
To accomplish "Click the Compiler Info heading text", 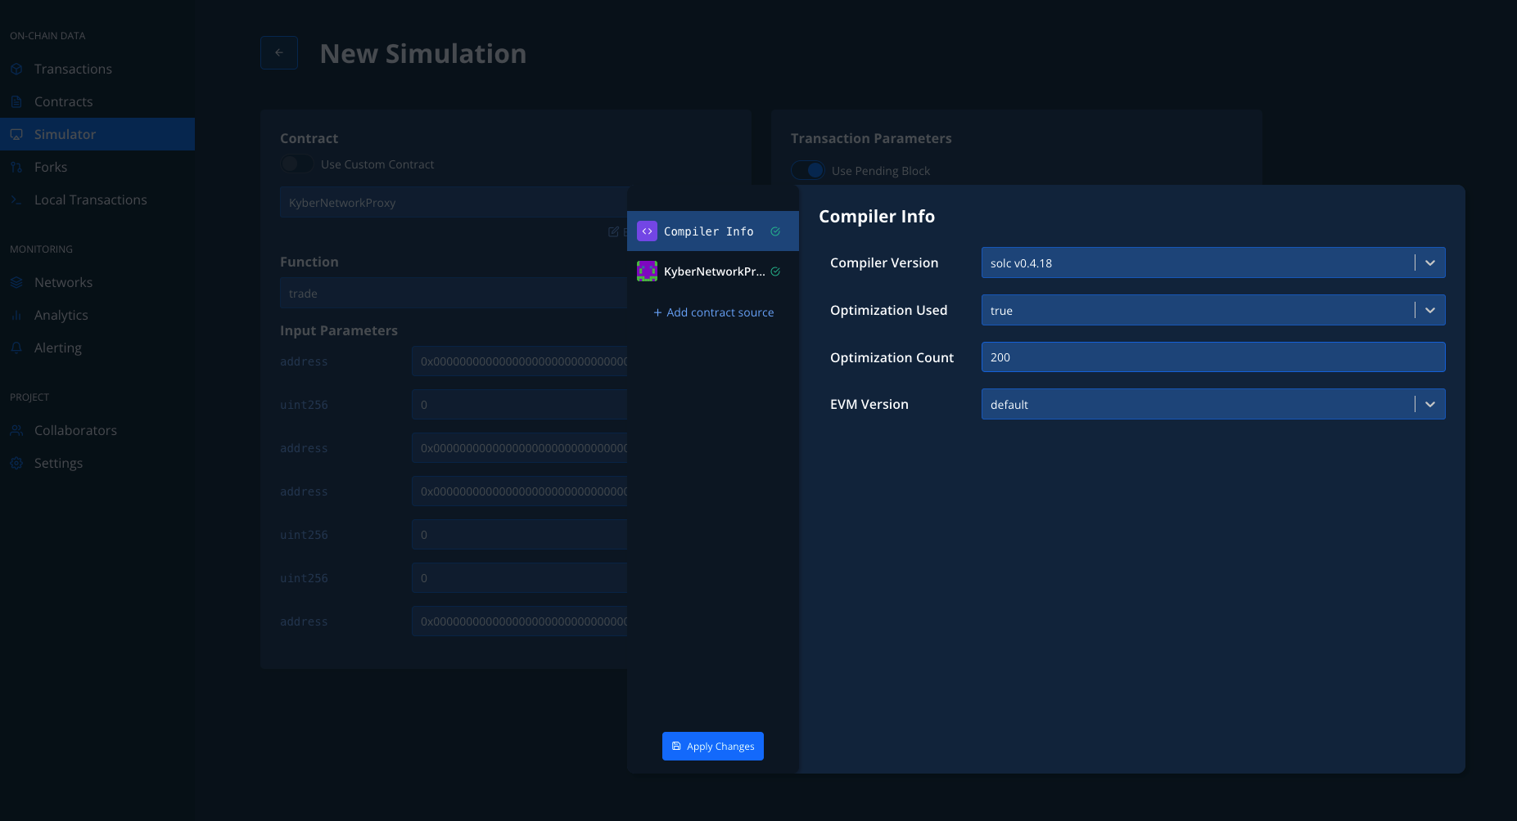I will coord(877,216).
